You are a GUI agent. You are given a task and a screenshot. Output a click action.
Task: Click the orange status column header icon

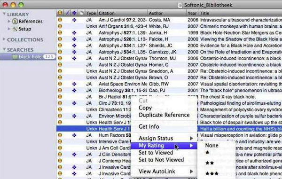click(60, 13)
